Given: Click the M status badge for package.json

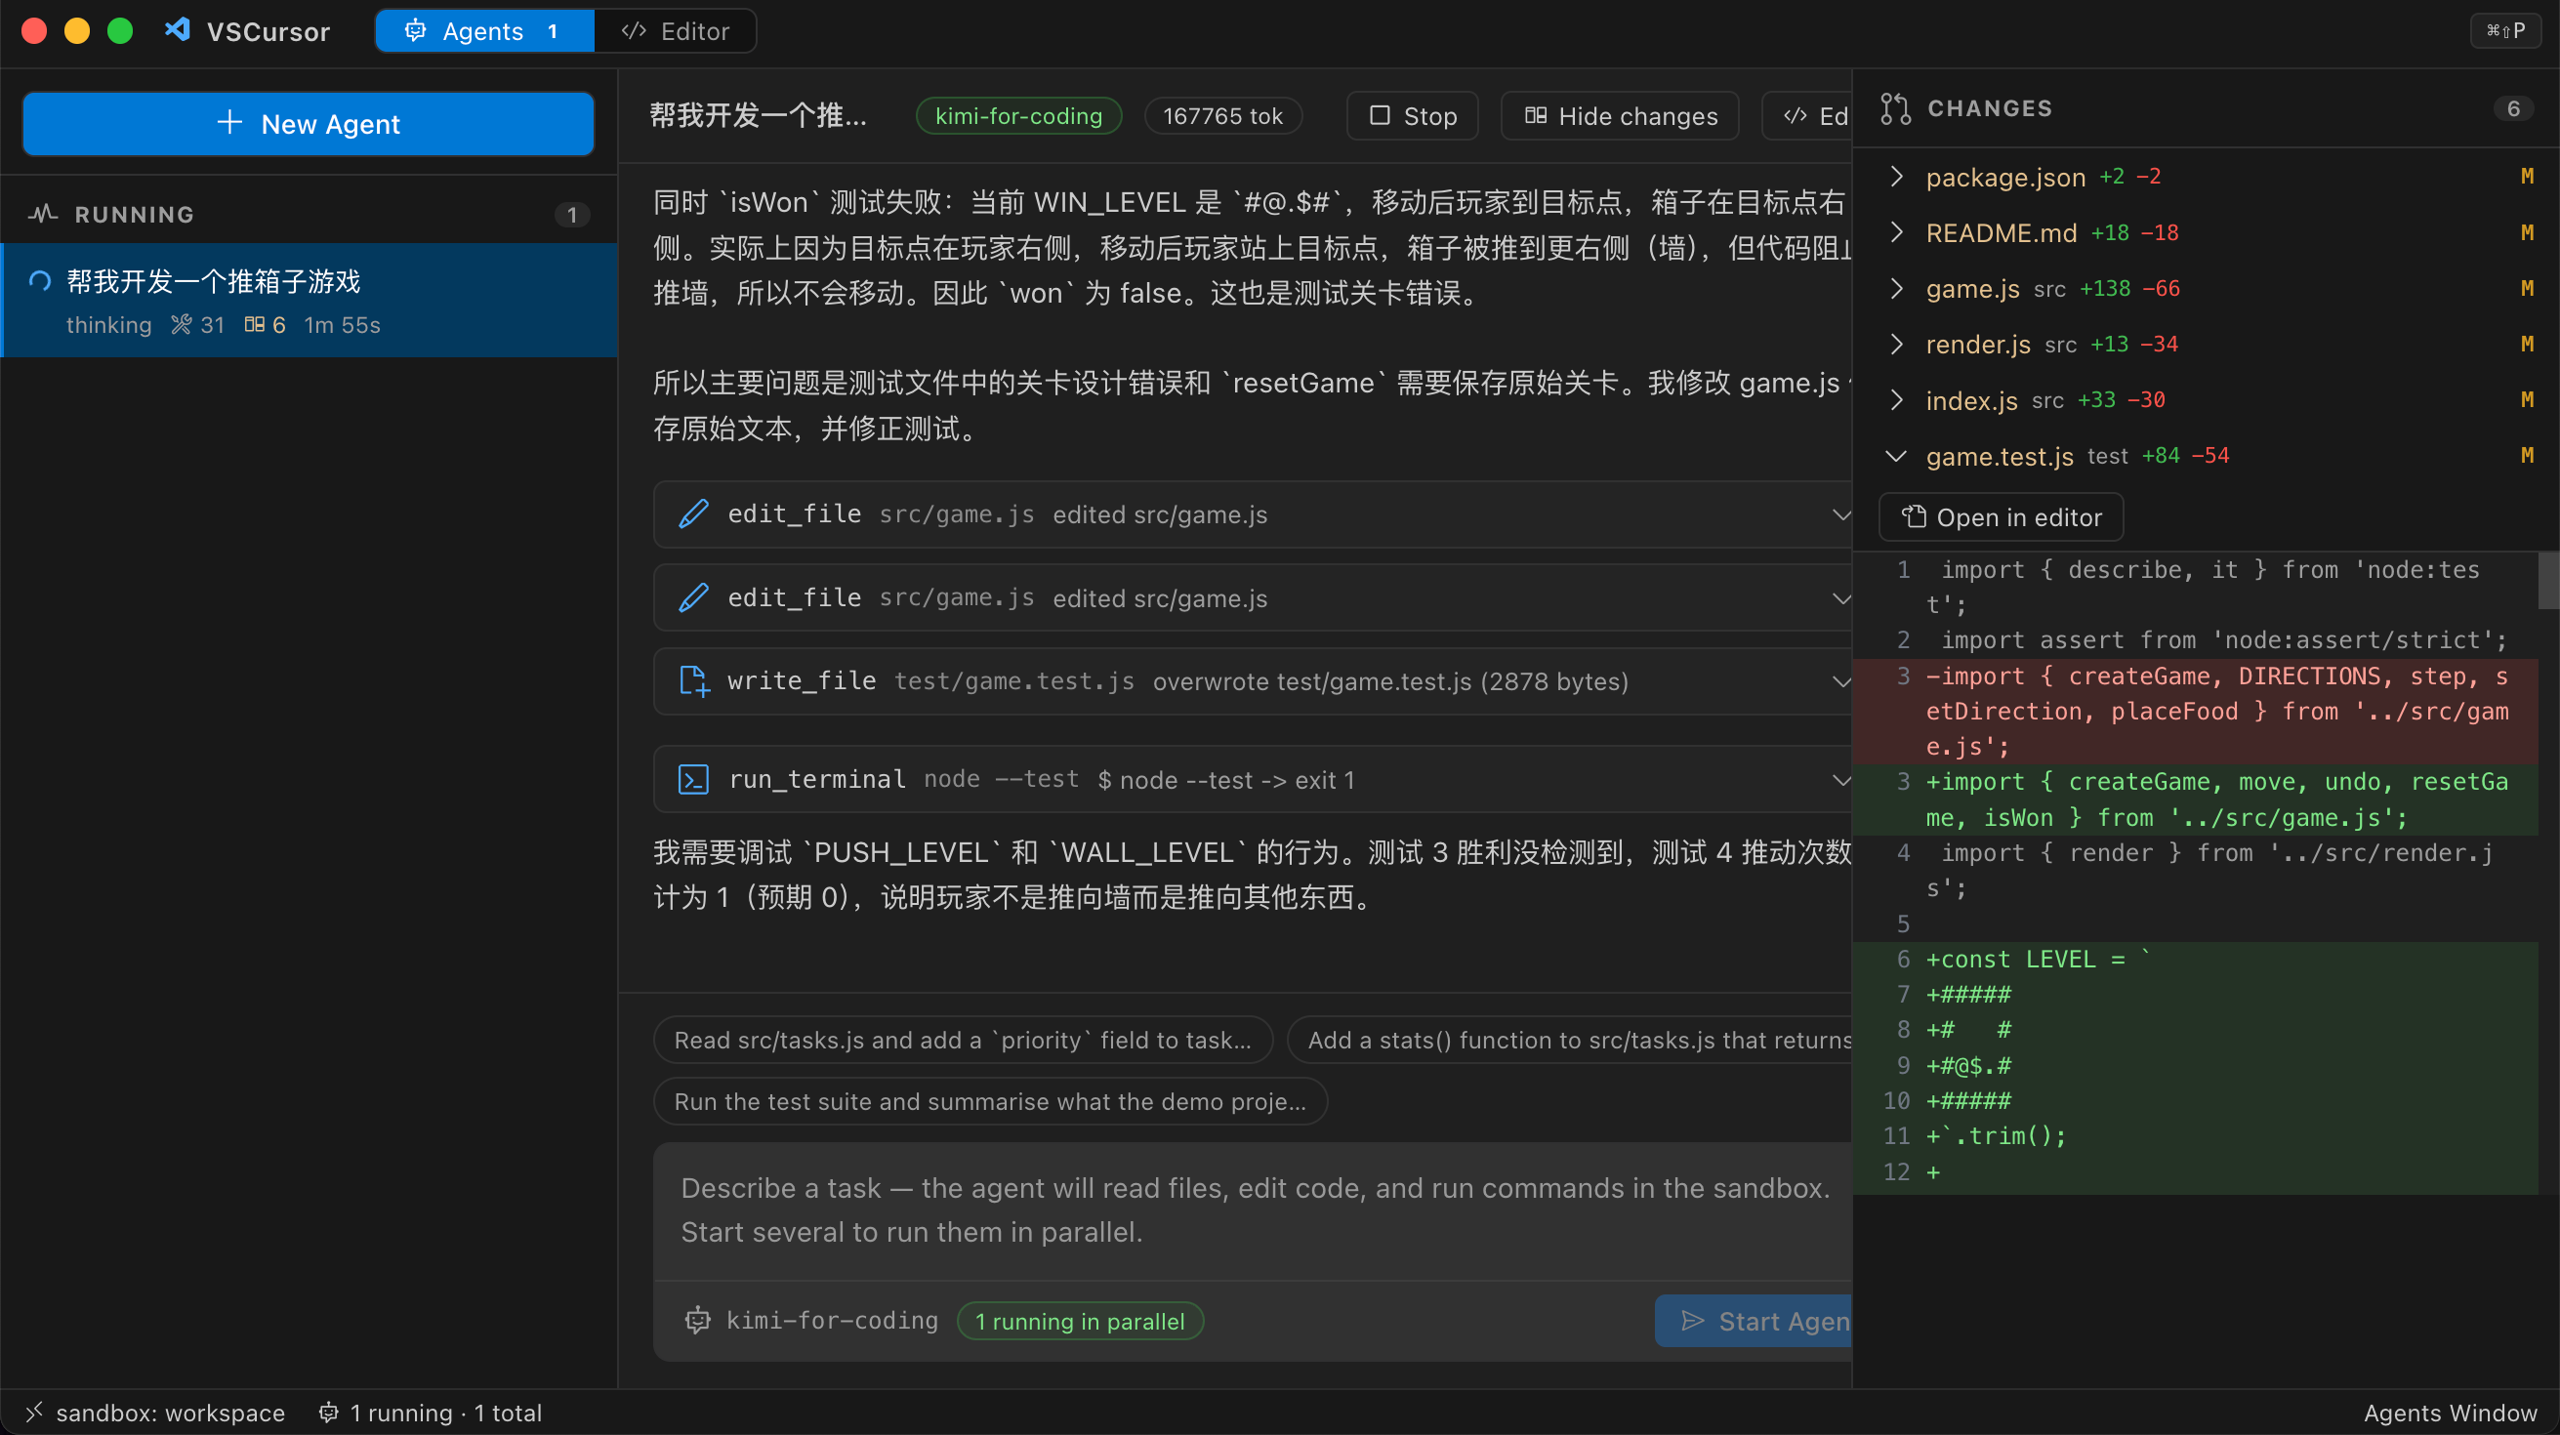Looking at the screenshot, I should pos(2527,176).
